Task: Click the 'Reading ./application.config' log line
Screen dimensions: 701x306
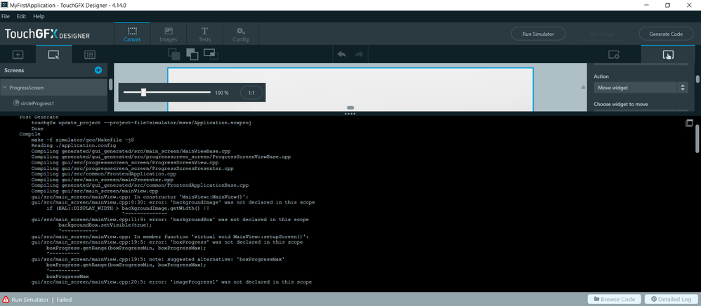Action: (x=73, y=145)
